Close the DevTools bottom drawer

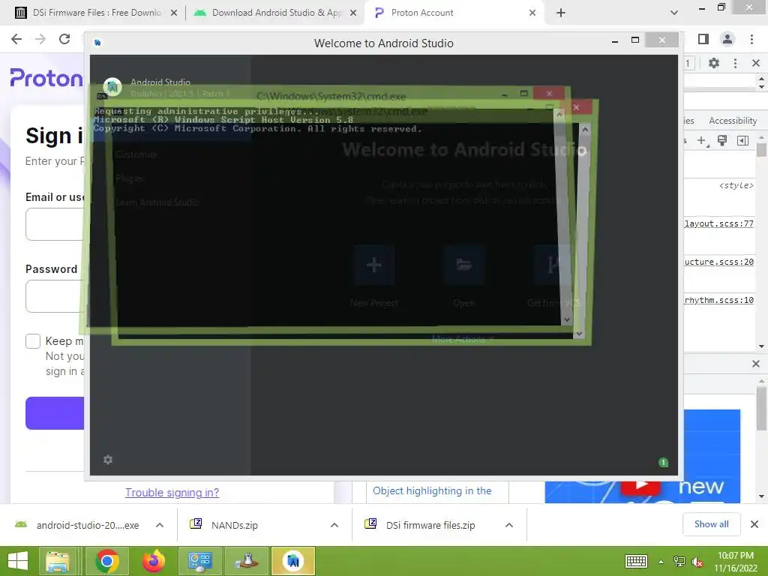click(756, 364)
